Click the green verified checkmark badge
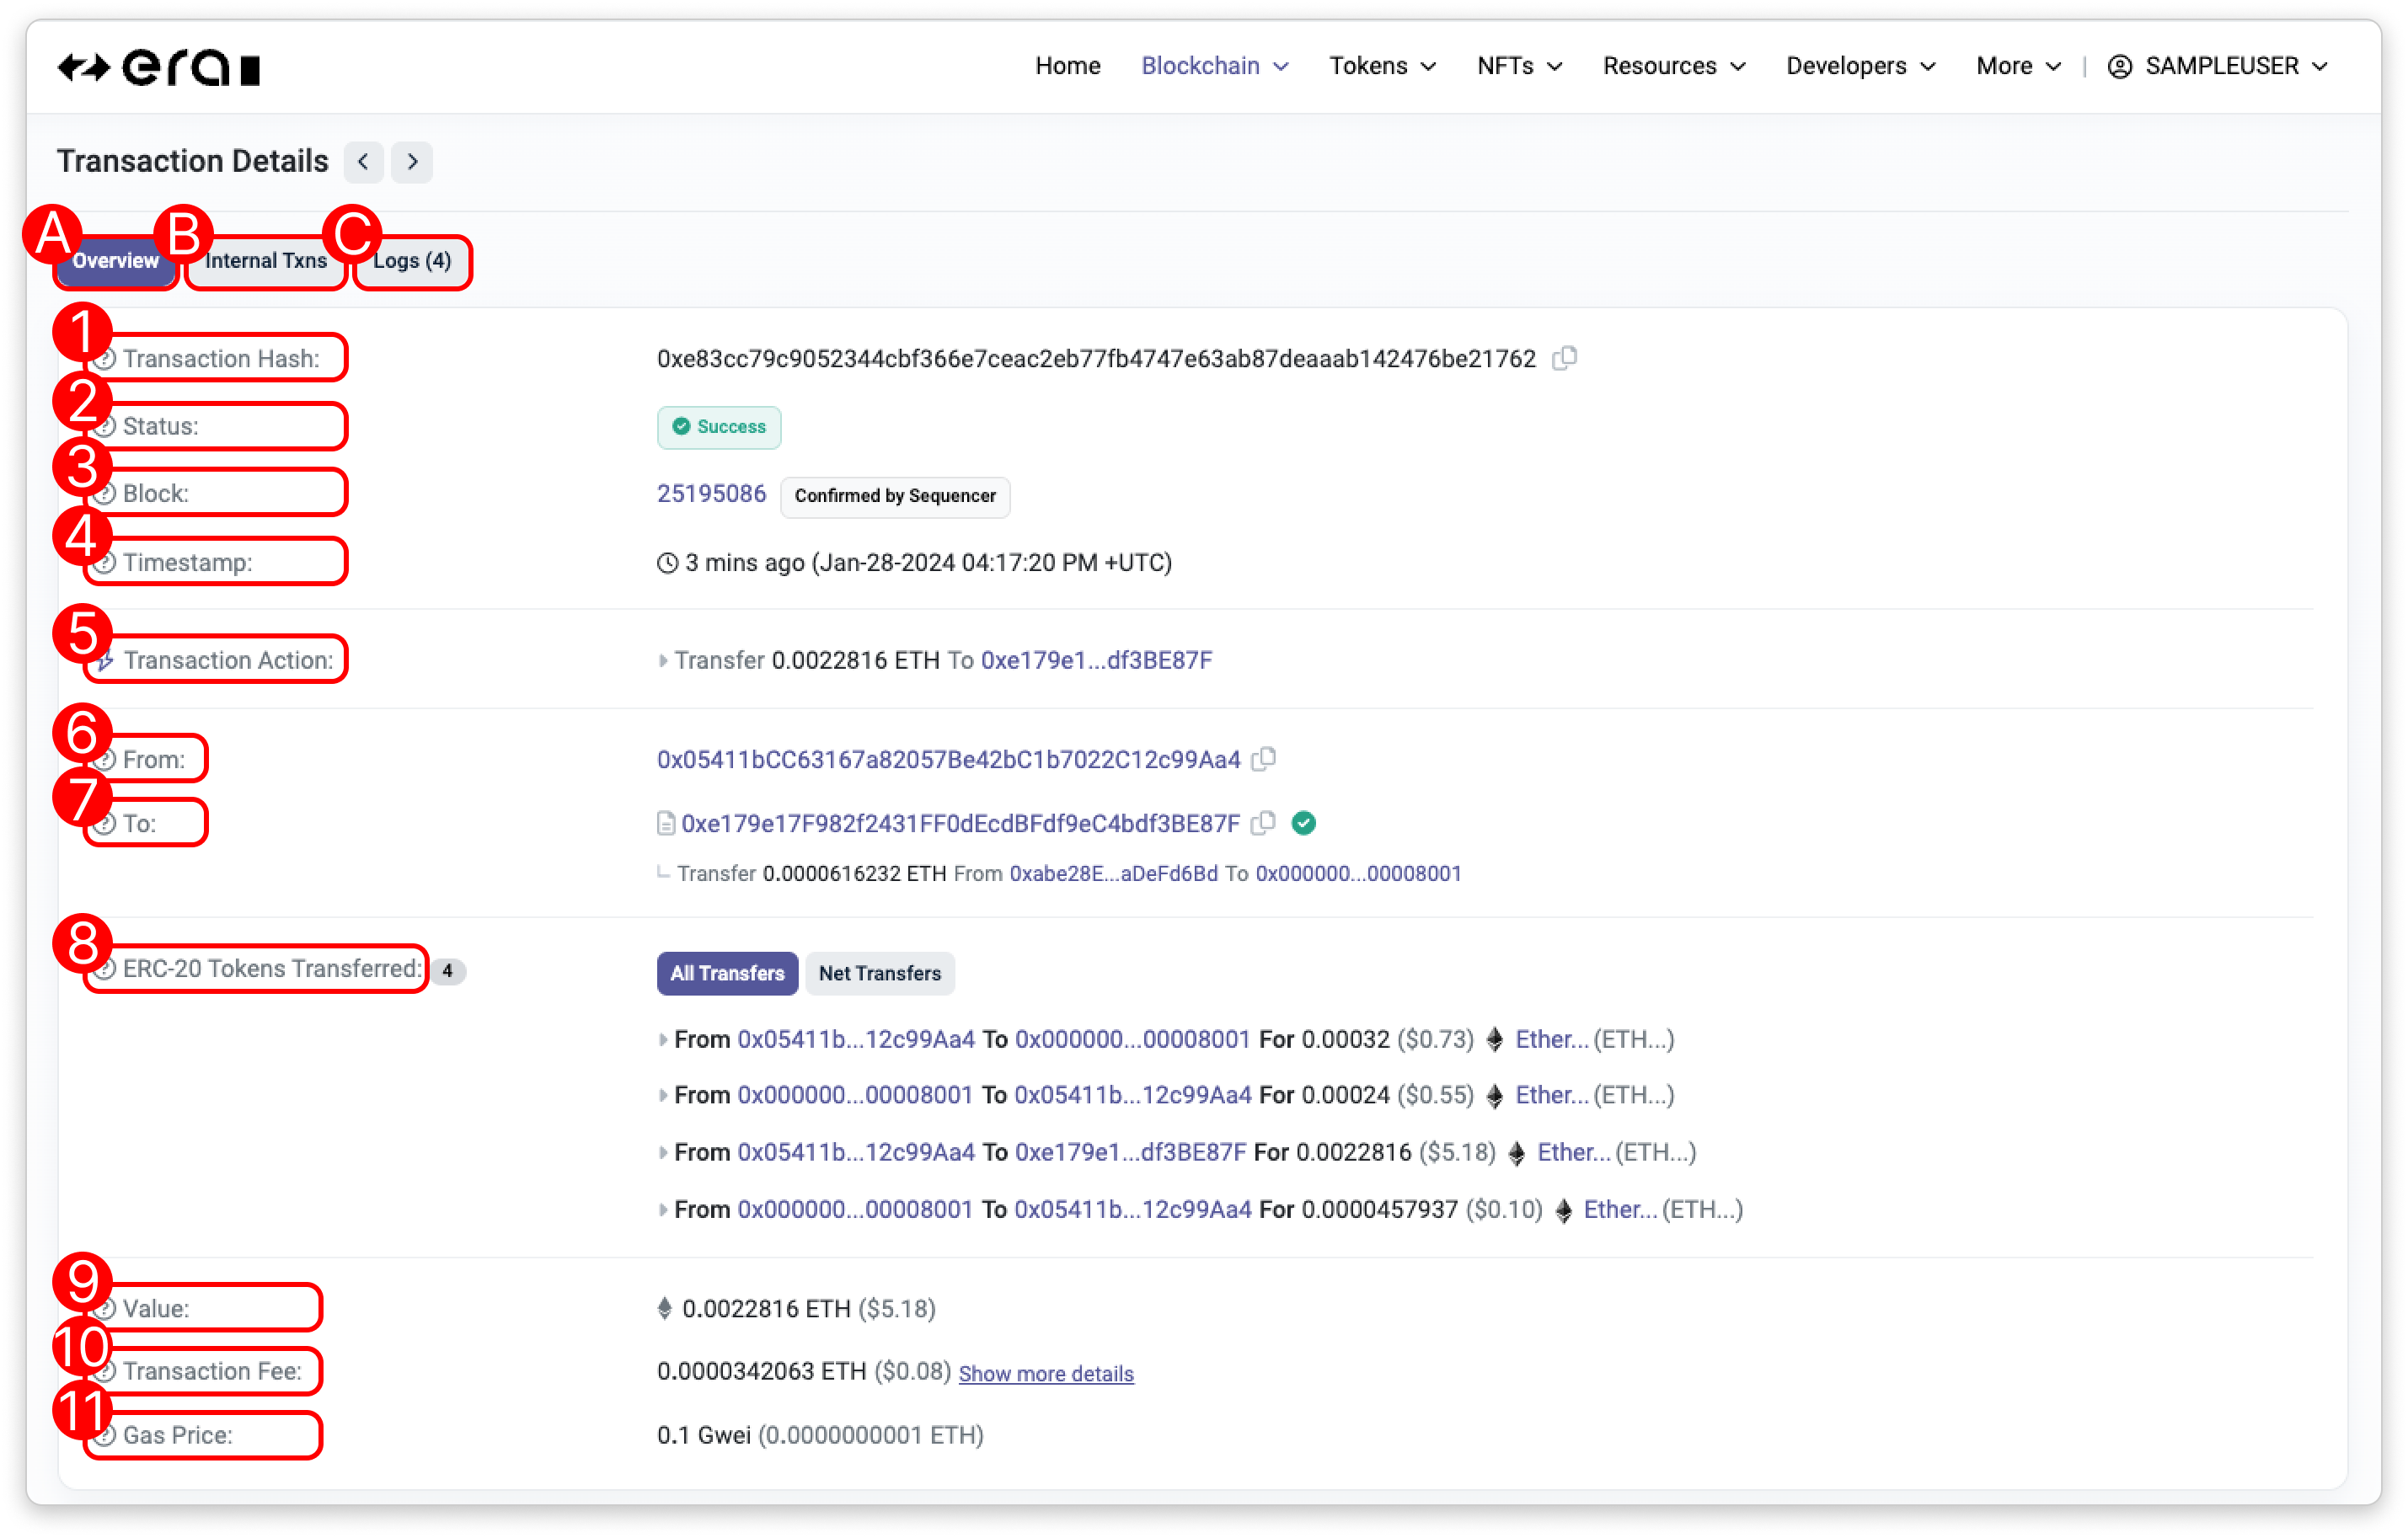 [x=1303, y=823]
